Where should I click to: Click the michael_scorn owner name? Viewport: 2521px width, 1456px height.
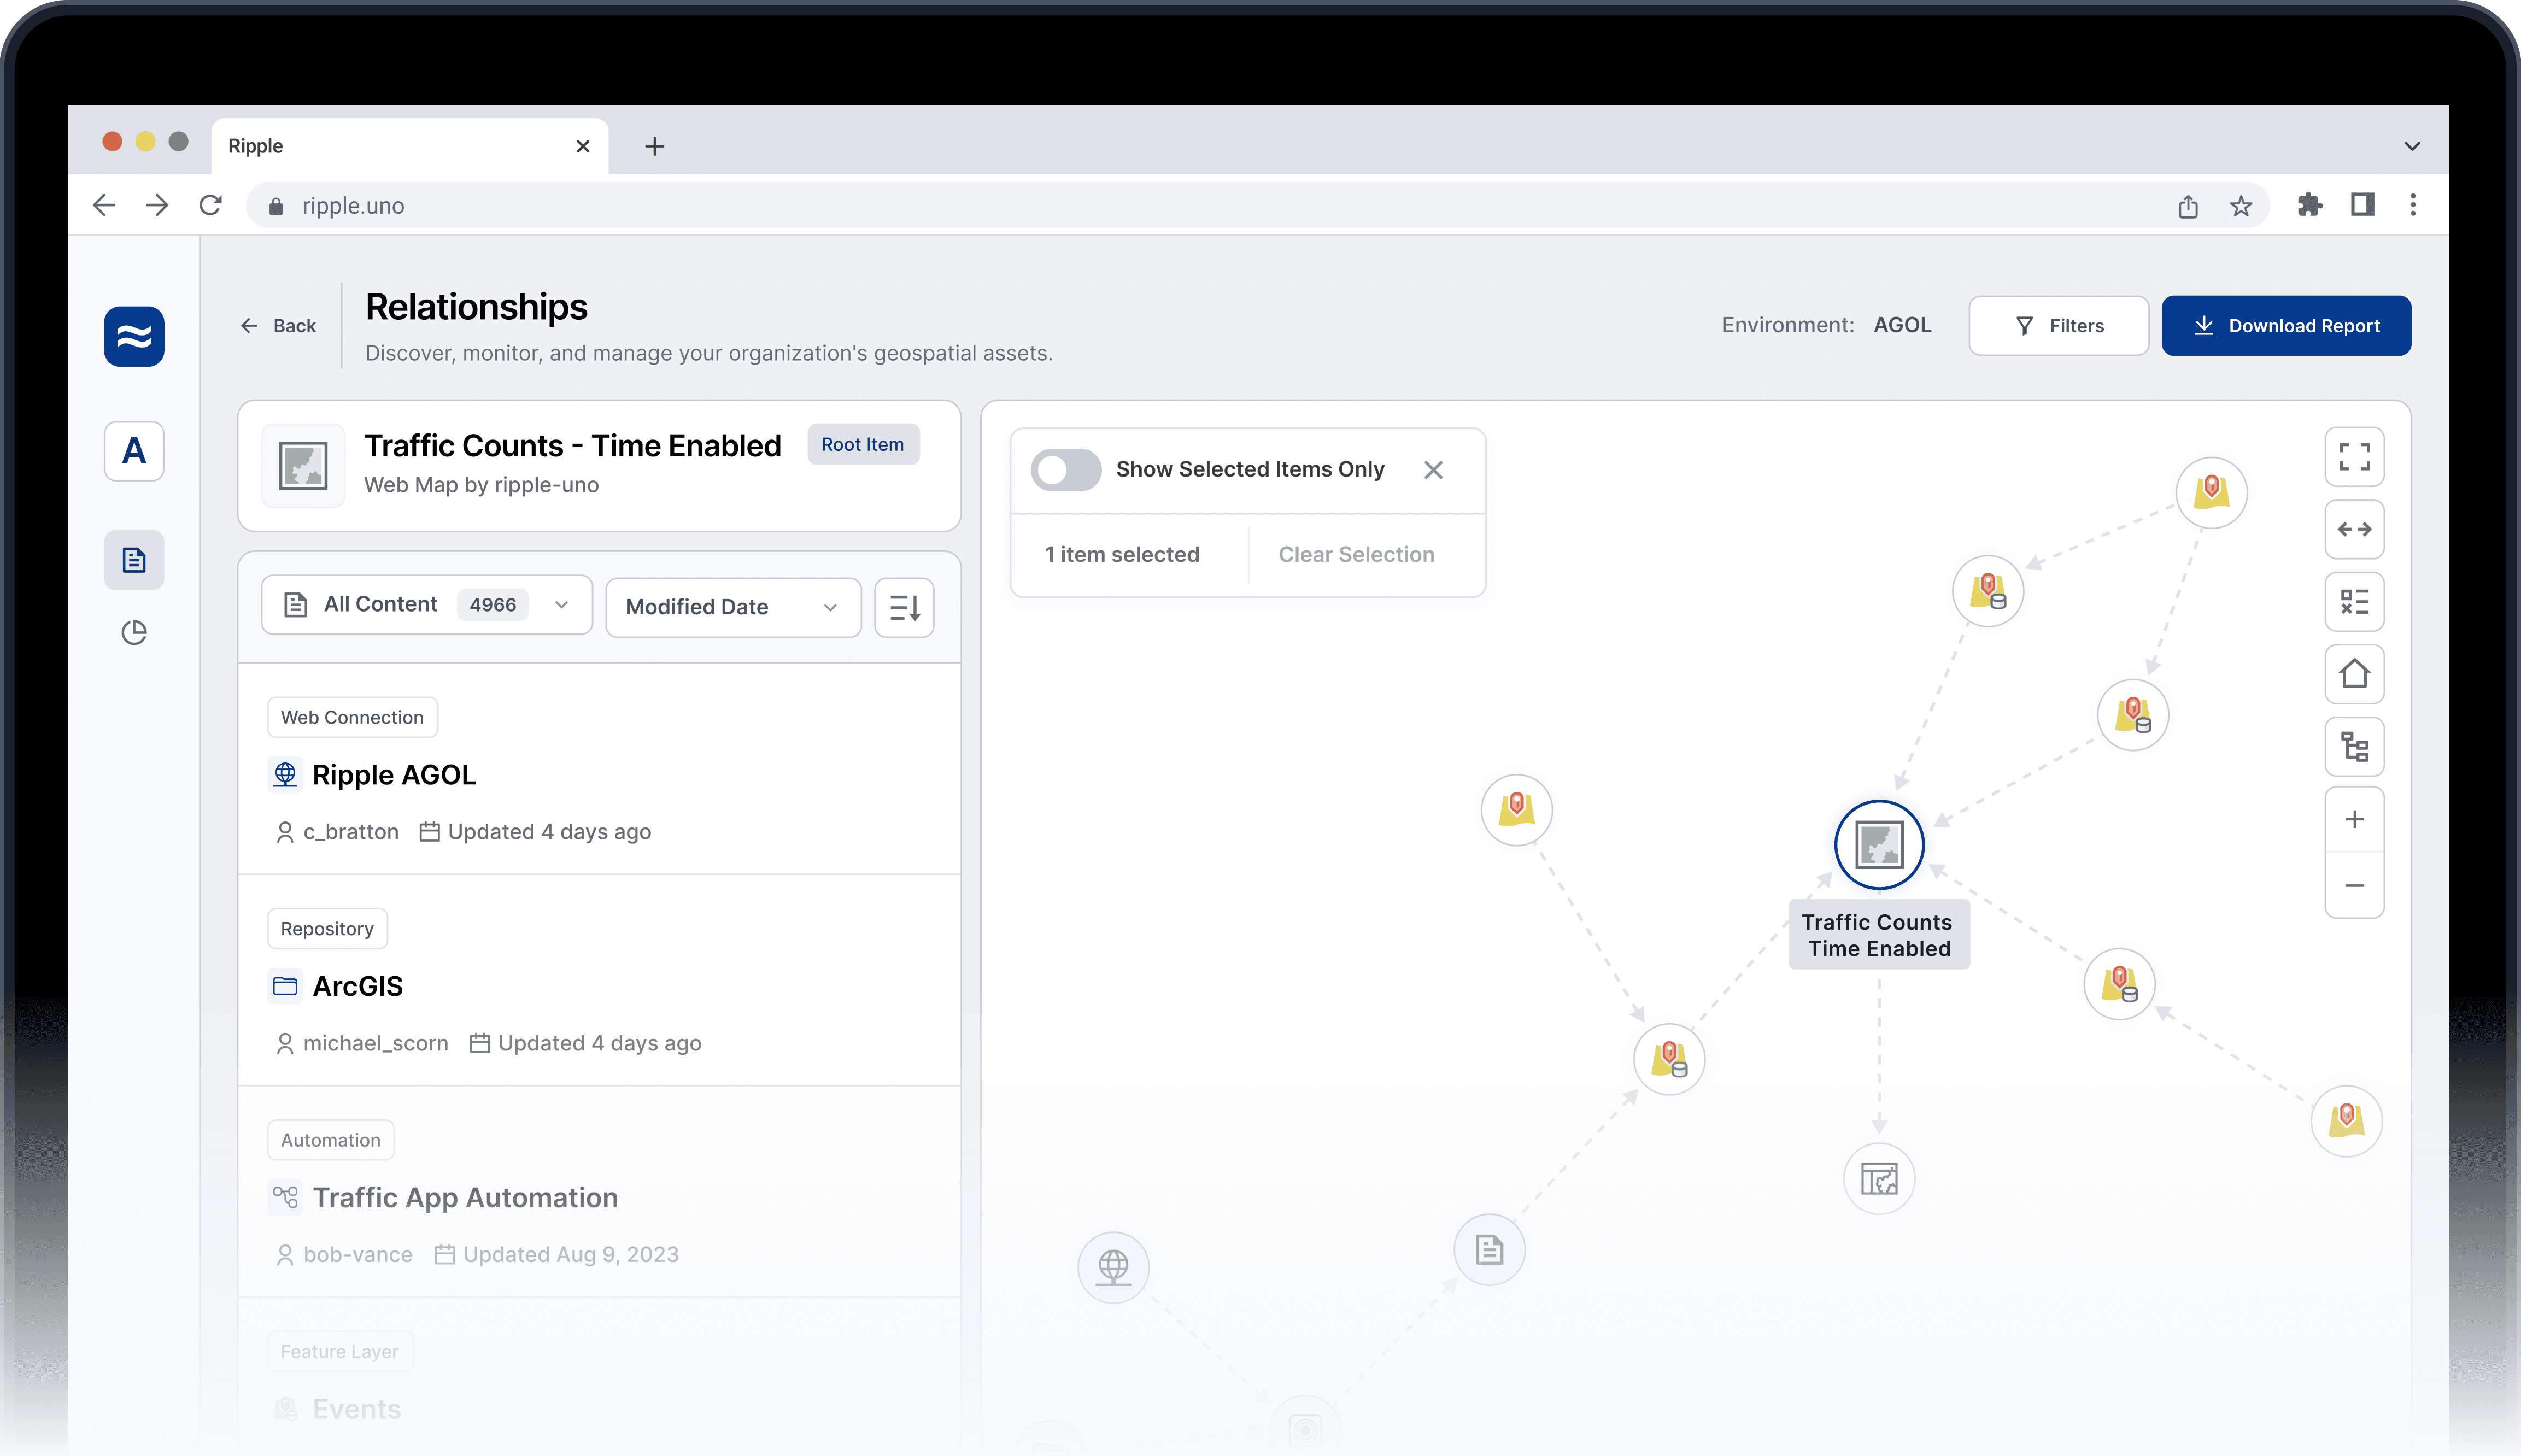click(x=375, y=1043)
